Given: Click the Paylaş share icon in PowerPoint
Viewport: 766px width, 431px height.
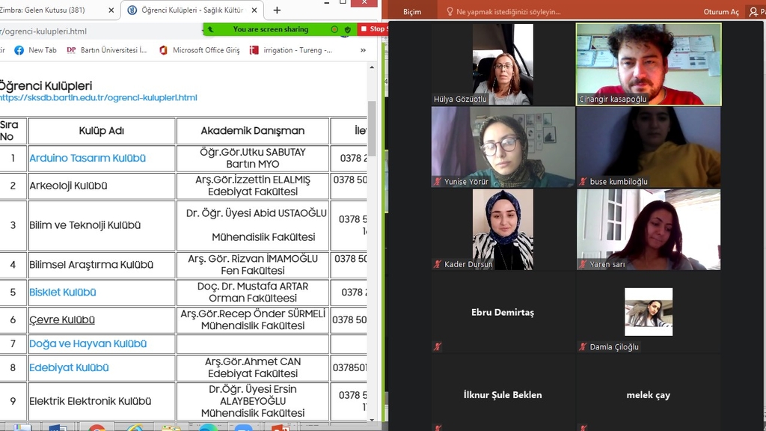Looking at the screenshot, I should [754, 11].
